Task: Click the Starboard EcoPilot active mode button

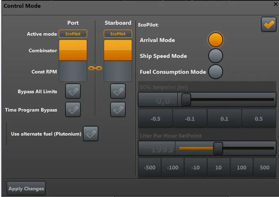Action: pos(118,34)
